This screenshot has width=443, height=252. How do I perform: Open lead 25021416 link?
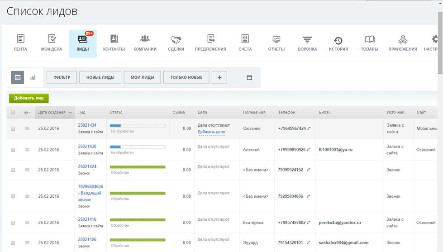point(87,219)
